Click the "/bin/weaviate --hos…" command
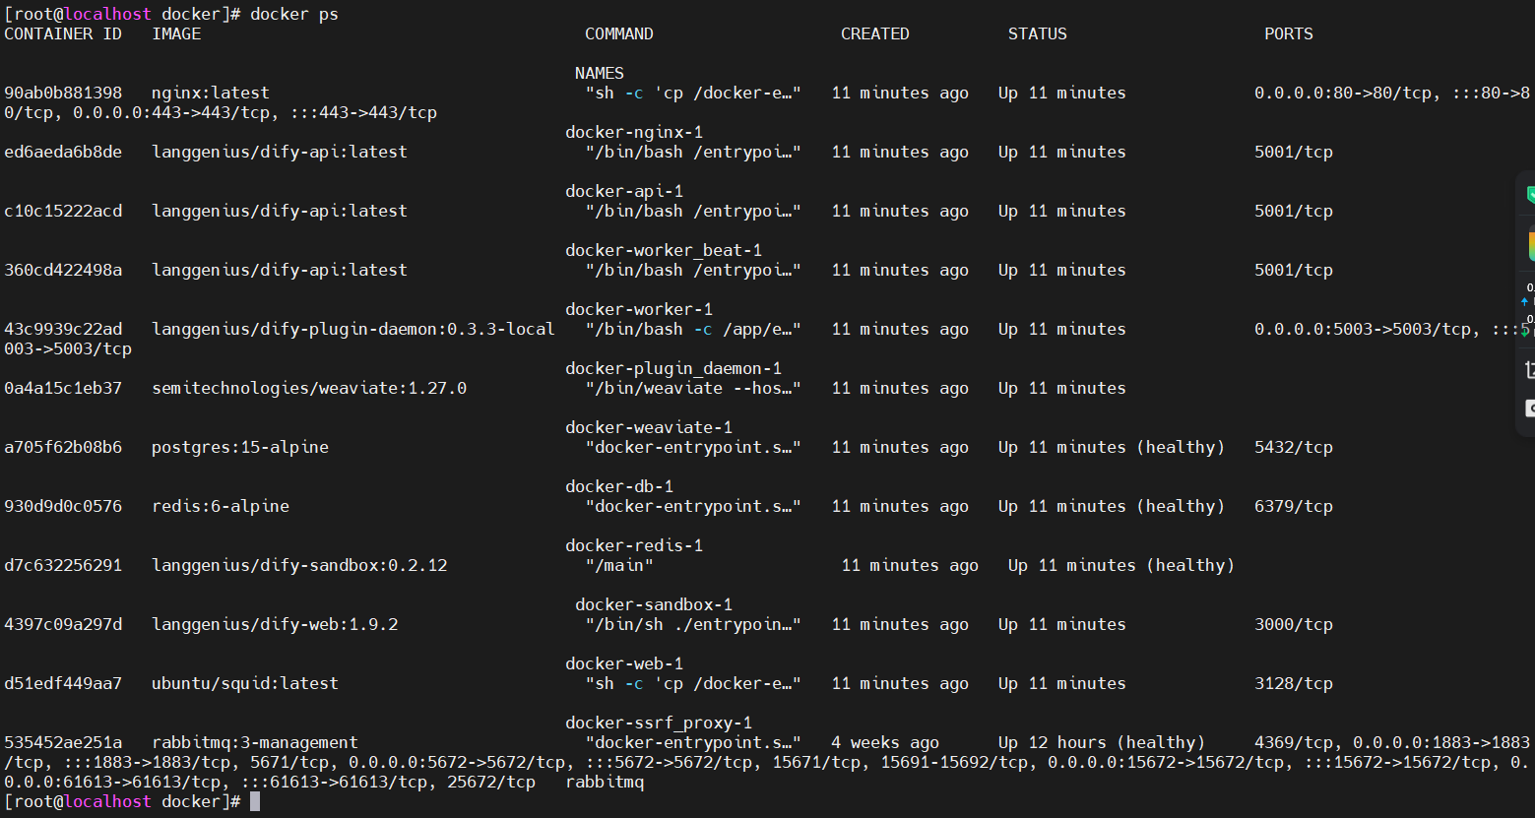The image size is (1535, 818). click(x=693, y=388)
